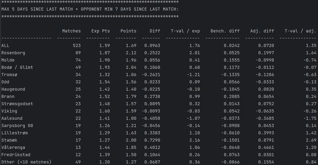Click Stabæk's adj diff value 0.8791
The height and width of the screenshot is (165, 318).
click(266, 140)
